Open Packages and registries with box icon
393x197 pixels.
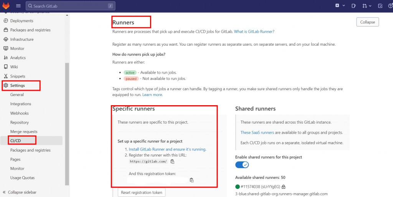(30, 30)
